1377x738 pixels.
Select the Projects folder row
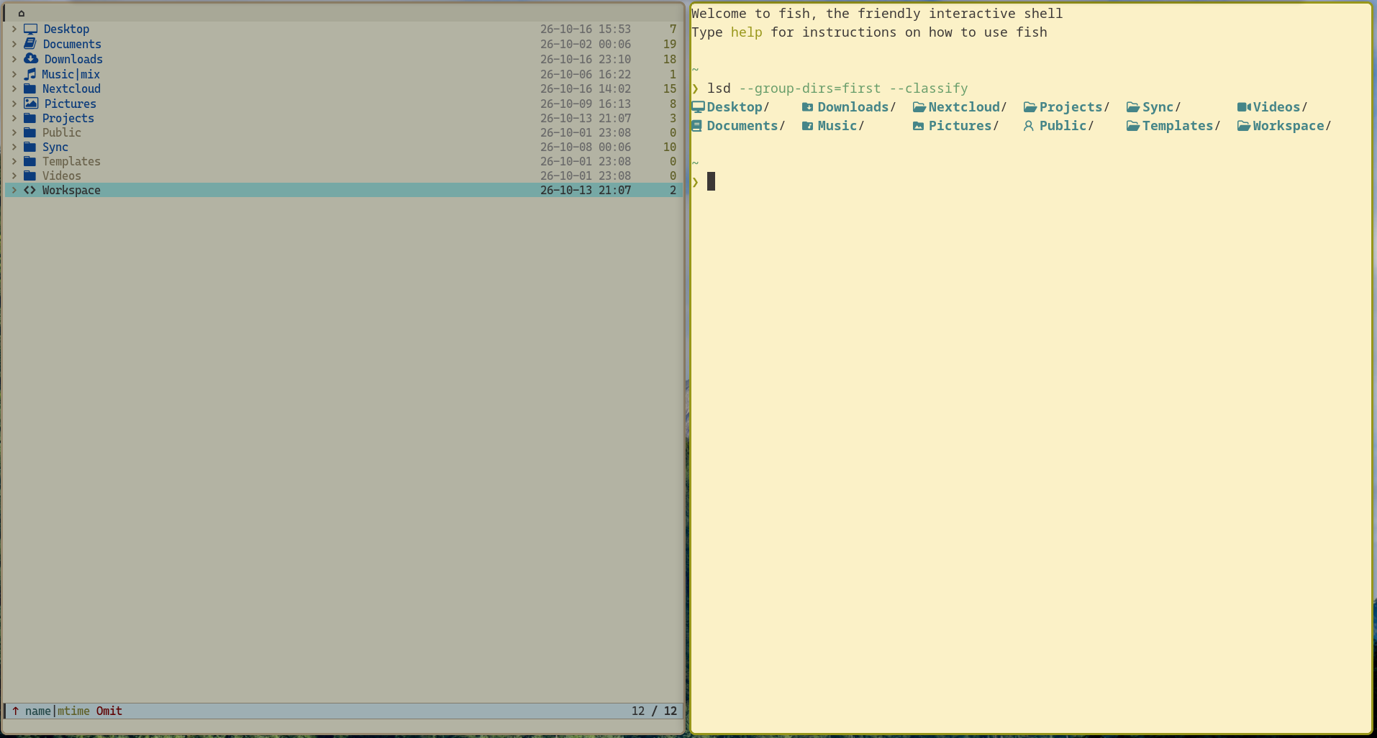point(344,118)
